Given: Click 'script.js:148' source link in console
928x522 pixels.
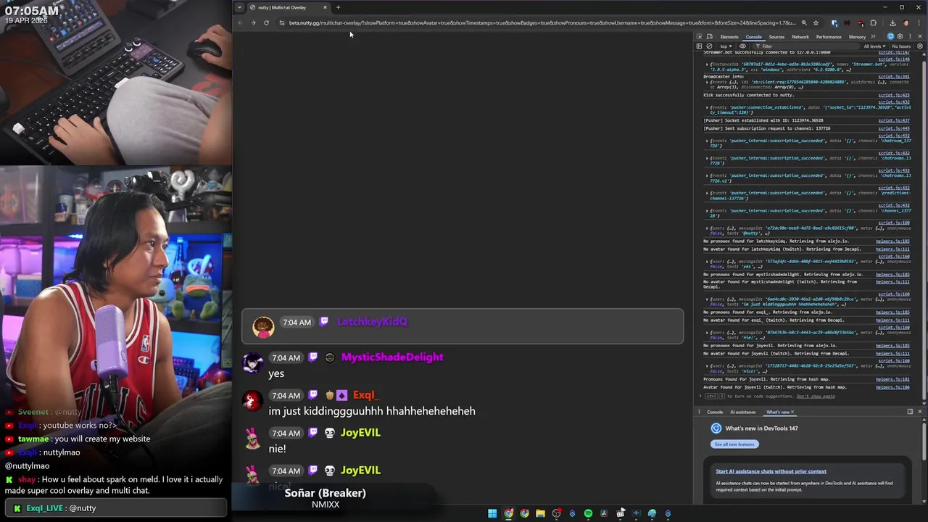Looking at the screenshot, I should [x=894, y=59].
